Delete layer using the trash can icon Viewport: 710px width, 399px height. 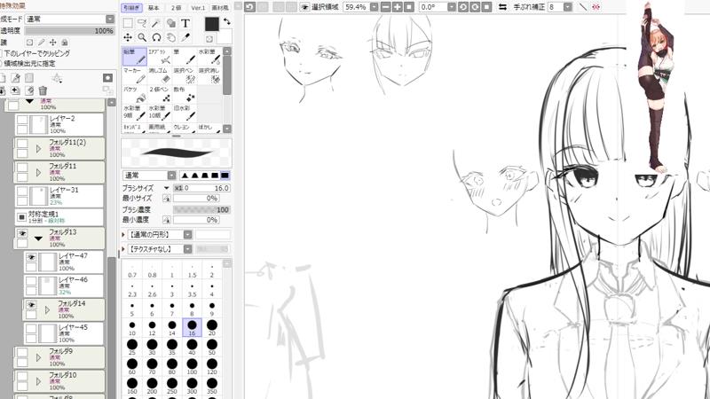click(43, 90)
